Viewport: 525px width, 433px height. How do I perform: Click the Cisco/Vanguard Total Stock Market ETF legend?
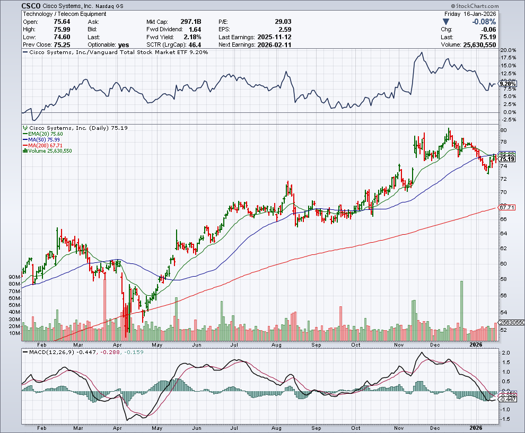tap(116, 52)
